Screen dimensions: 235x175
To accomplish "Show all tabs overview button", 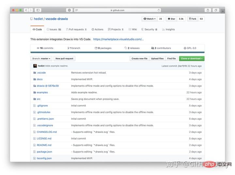I will coord(216,10).
